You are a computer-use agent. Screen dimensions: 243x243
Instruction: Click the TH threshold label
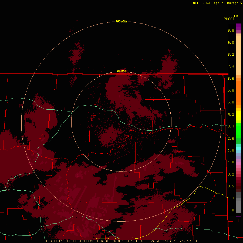click(x=232, y=210)
